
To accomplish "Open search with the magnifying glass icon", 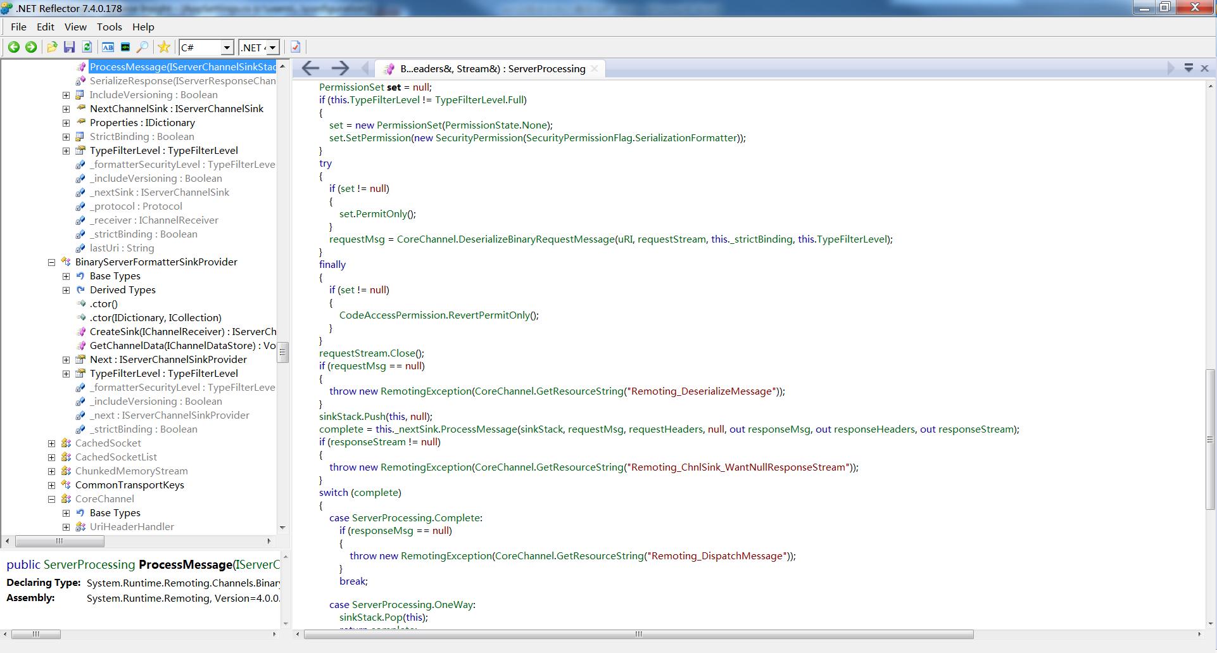I will 142,48.
